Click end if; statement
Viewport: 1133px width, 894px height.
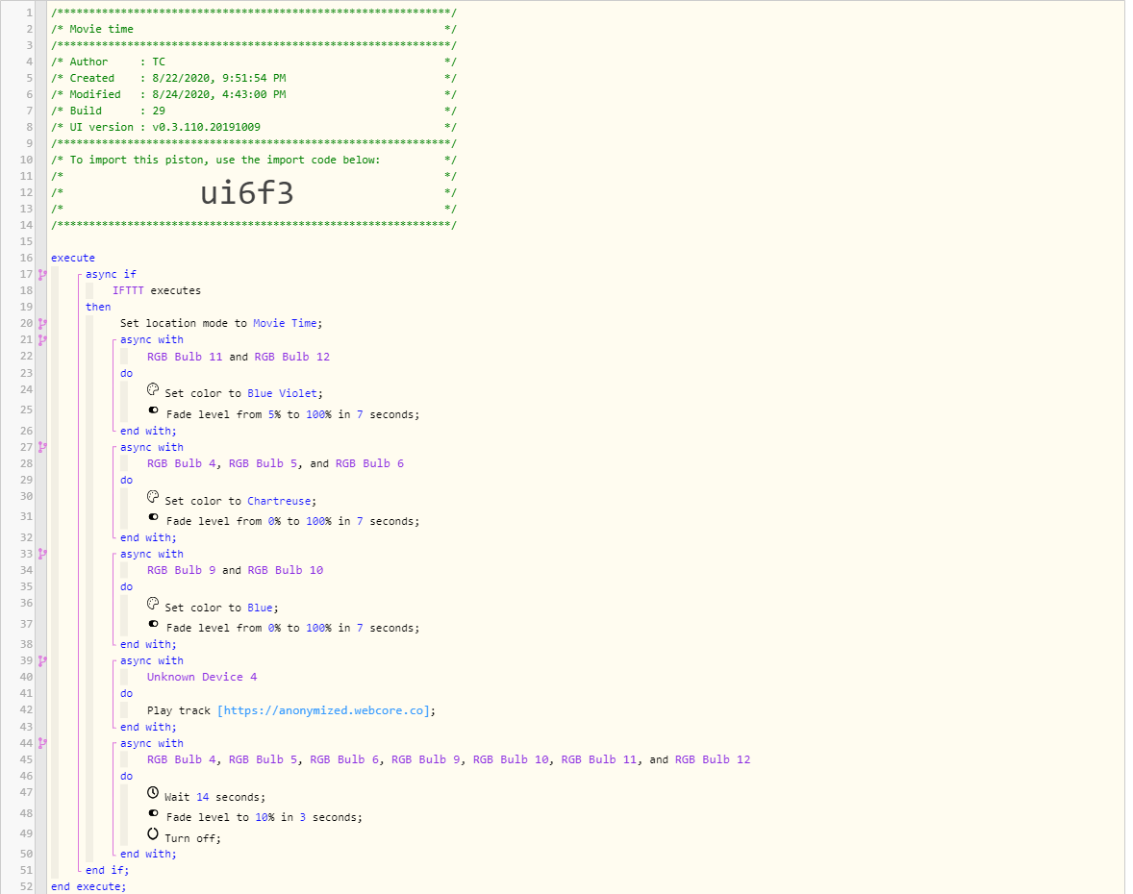point(107,871)
